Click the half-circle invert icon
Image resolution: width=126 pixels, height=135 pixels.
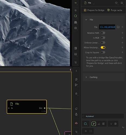click(x=115, y=124)
